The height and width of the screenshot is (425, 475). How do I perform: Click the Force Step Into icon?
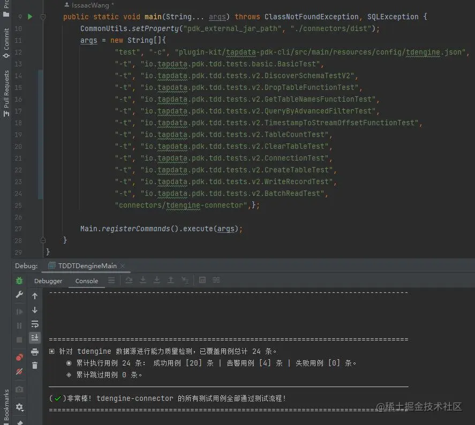coord(156,280)
